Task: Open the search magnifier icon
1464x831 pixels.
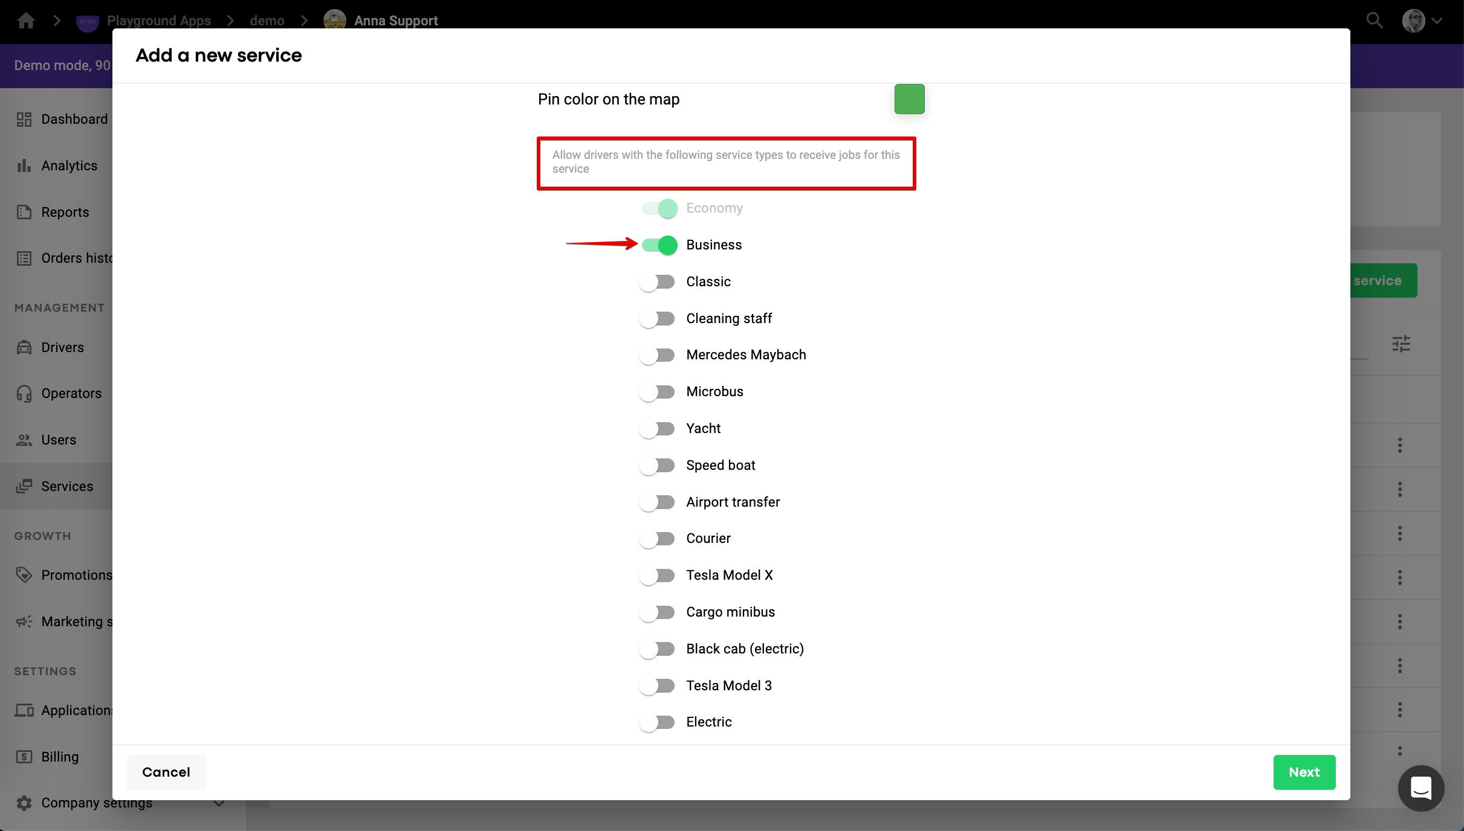Action: pos(1374,21)
